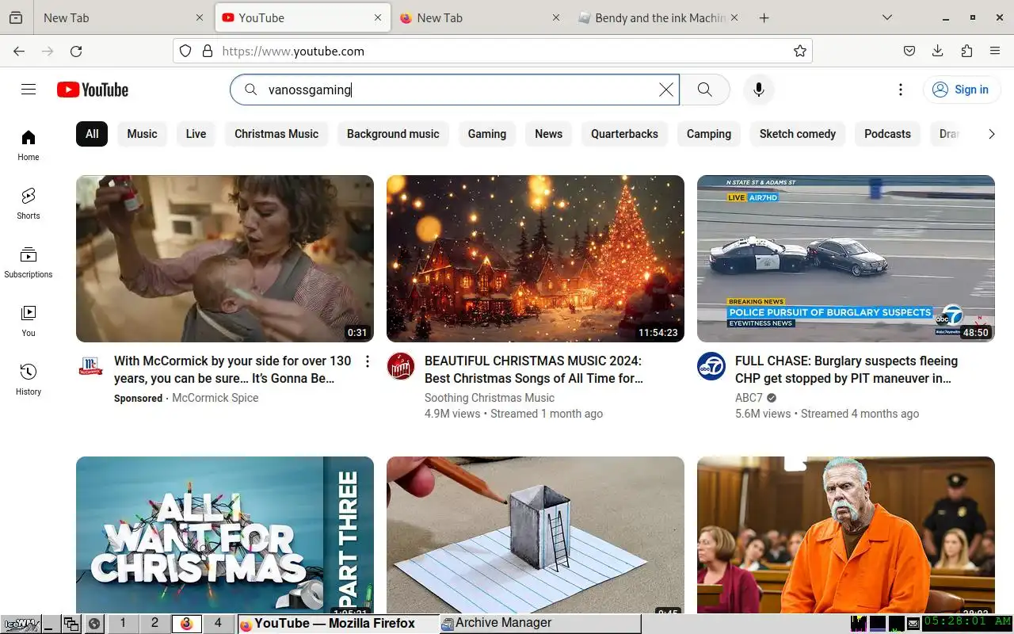Click the YouTube logo
This screenshot has height=634, width=1014.
[x=93, y=90]
